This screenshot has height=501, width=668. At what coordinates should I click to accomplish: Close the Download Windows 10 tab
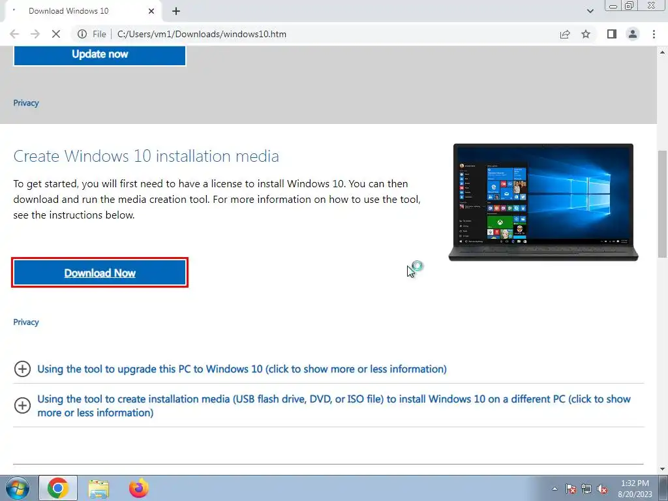(151, 11)
